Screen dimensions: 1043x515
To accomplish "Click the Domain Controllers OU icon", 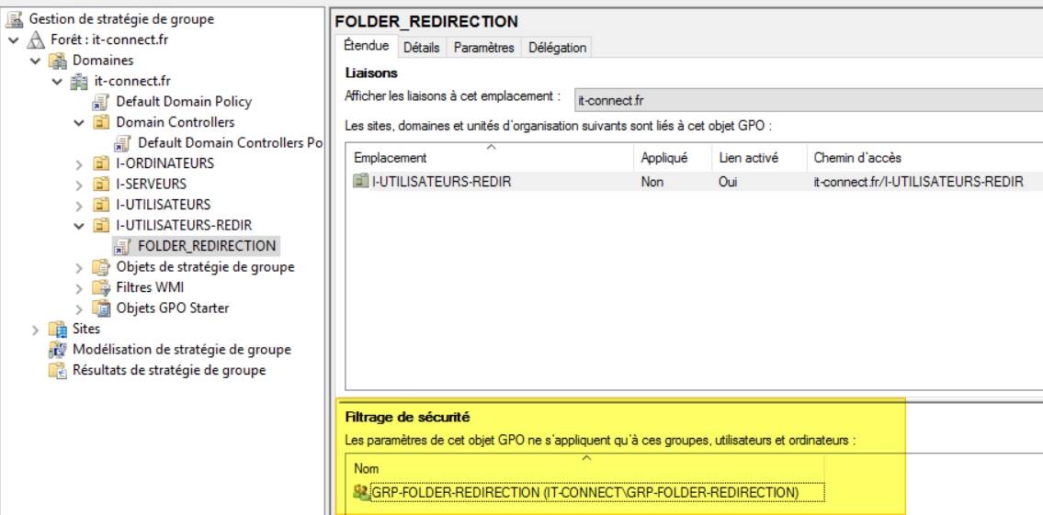I will pos(101,122).
